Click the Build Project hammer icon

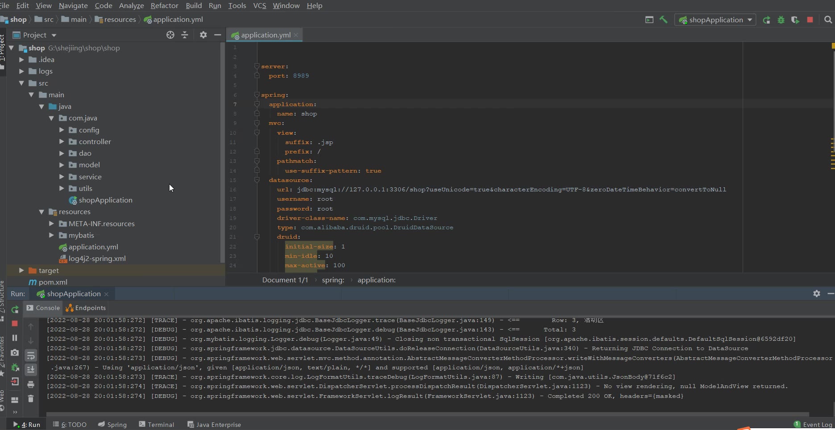point(663,20)
